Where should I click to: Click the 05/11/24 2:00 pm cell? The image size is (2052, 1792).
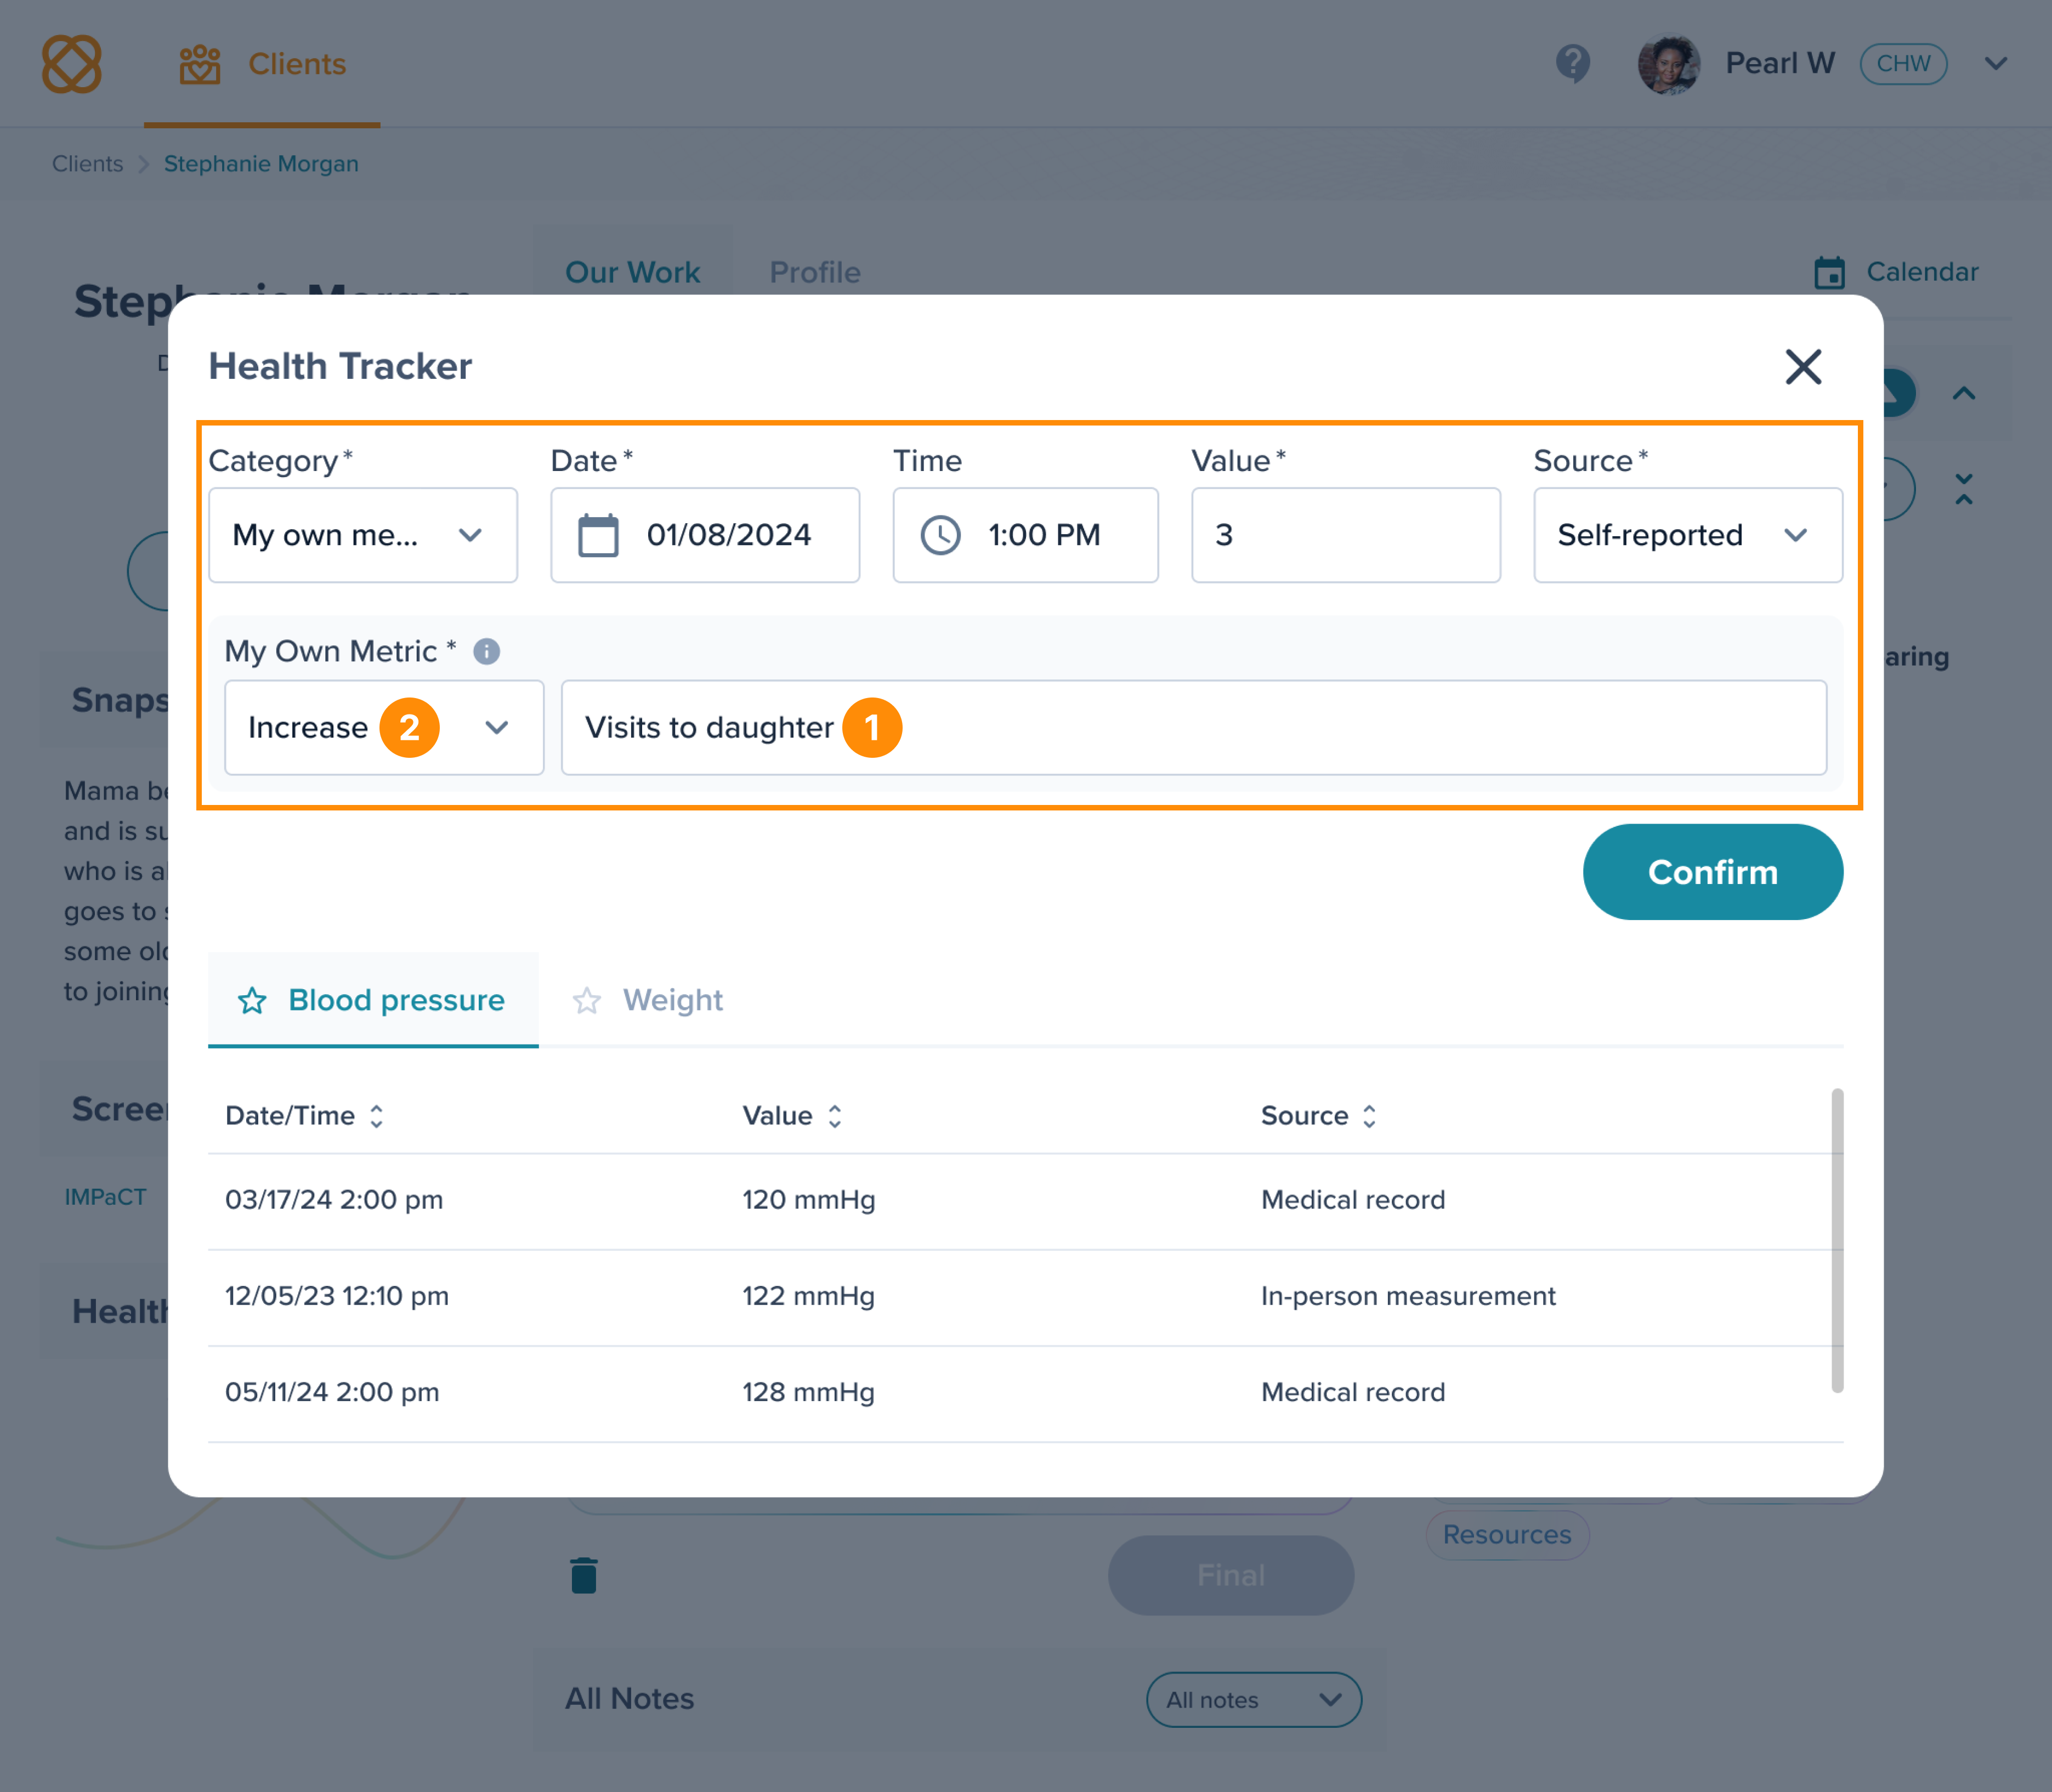click(x=332, y=1392)
